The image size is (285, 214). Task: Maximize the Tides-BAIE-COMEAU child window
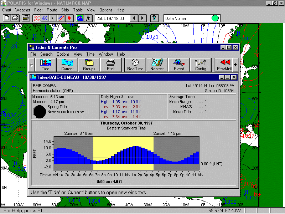point(227,77)
